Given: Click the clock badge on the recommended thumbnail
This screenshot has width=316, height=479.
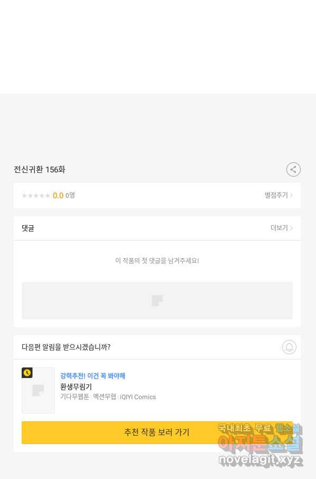Looking at the screenshot, I should click(x=27, y=373).
